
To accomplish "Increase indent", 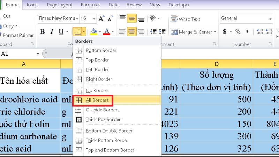I will coord(162,32).
